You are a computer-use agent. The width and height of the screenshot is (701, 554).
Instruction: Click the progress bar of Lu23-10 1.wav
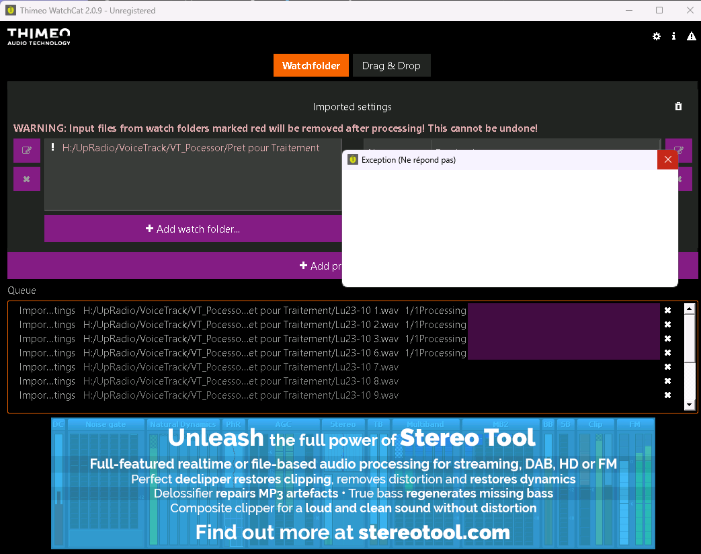(x=564, y=311)
